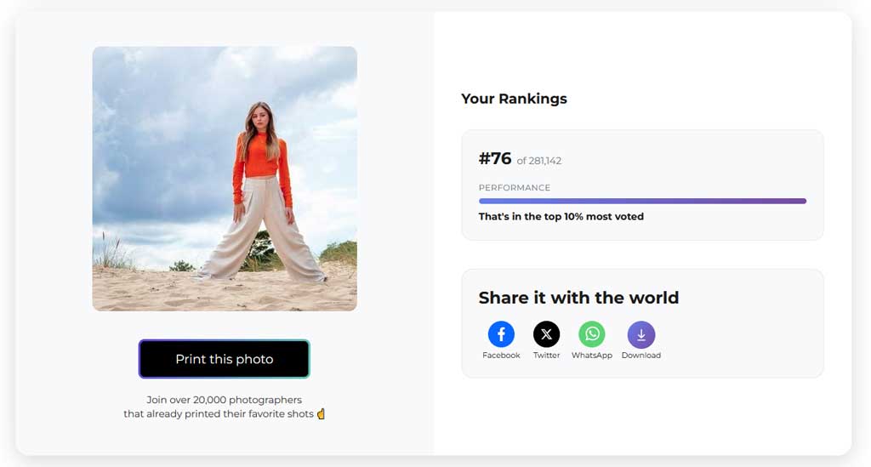Viewport: 871px width, 467px height.
Task: Click 'Share it with the world' heading
Action: 578,298
